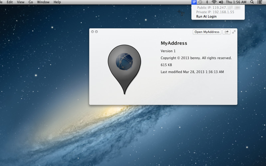
Task: Click the full-screen arrows in preview window
Action: [x=234, y=32]
